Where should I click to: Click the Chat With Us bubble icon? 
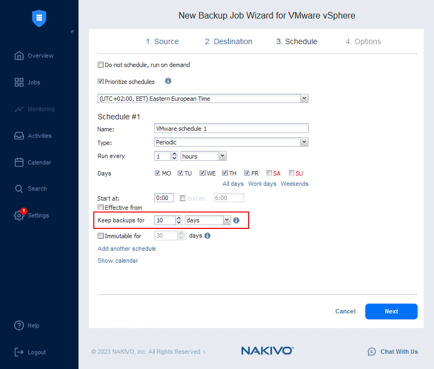(x=372, y=352)
